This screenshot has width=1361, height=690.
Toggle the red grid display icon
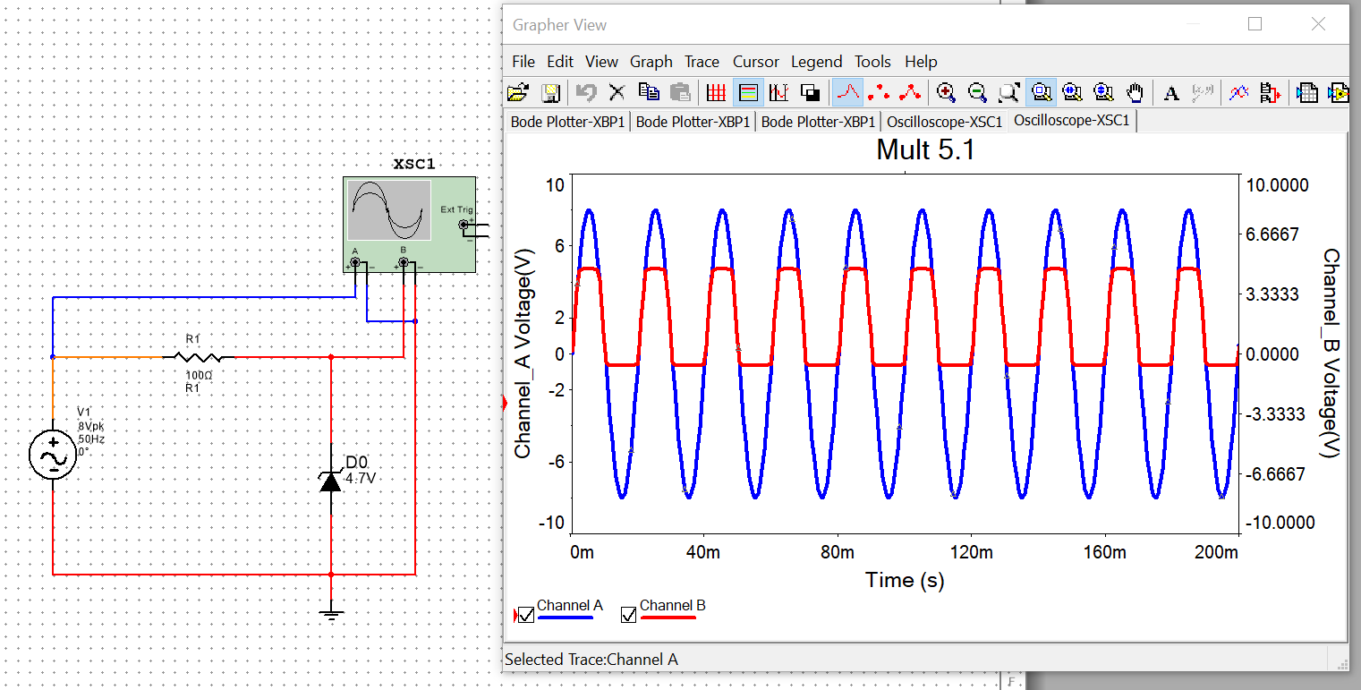(x=716, y=92)
